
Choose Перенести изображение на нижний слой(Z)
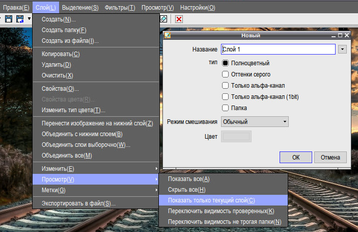click(96, 123)
